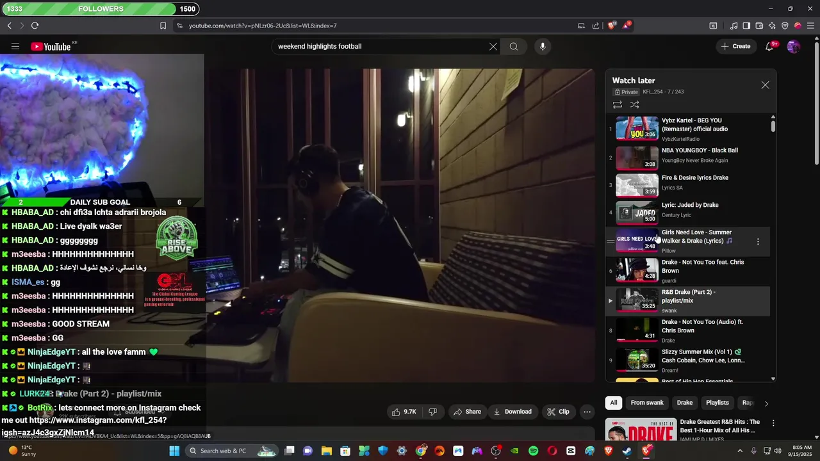Open options for Girls Need Love playlist item
Screen dimensions: 820x461
click(758, 241)
